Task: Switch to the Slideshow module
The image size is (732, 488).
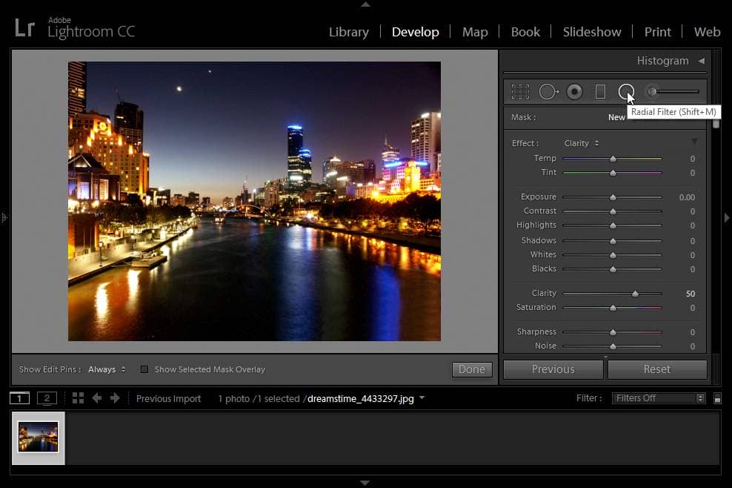Action: coord(592,32)
